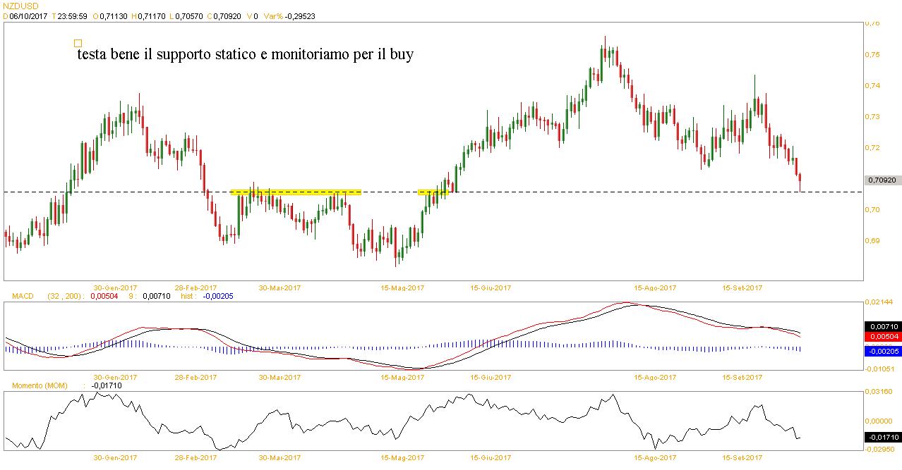Image resolution: width=902 pixels, height=470 pixels.
Task: Click the Var% value in the header
Action: (x=299, y=16)
